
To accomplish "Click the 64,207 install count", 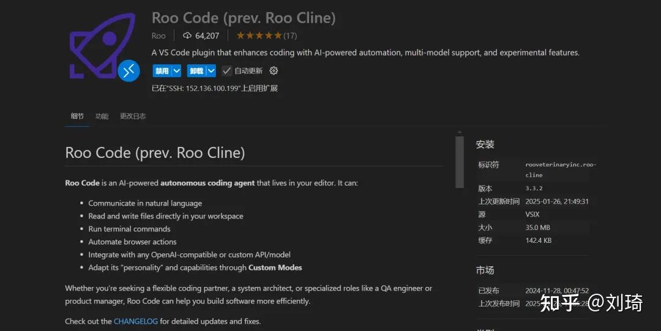I will tap(207, 36).
